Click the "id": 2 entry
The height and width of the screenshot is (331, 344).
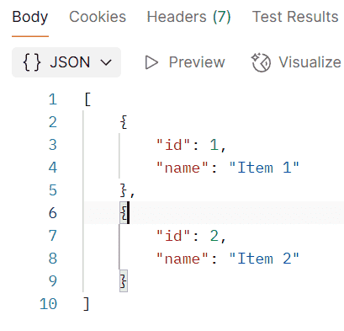pyautogui.click(x=191, y=236)
